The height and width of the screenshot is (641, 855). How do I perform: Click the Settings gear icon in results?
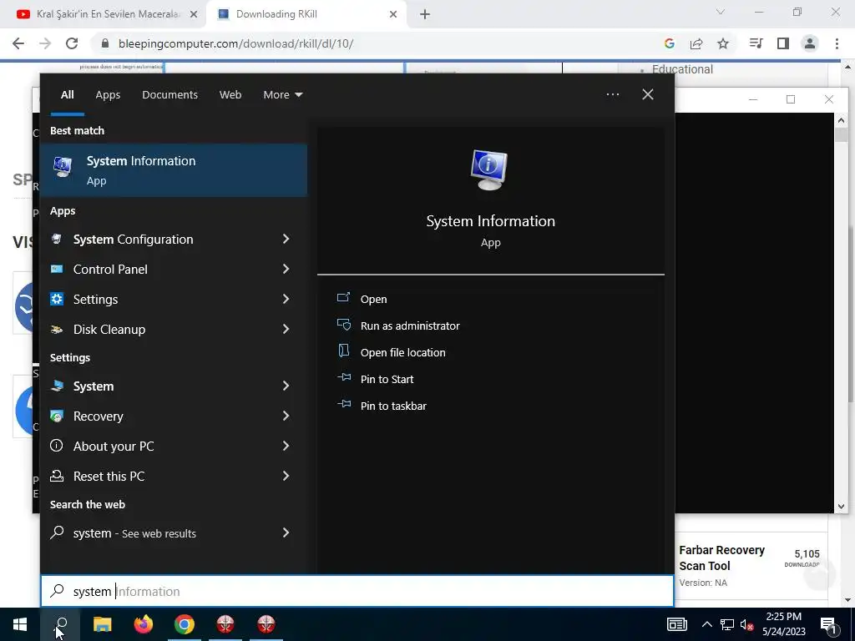(57, 299)
